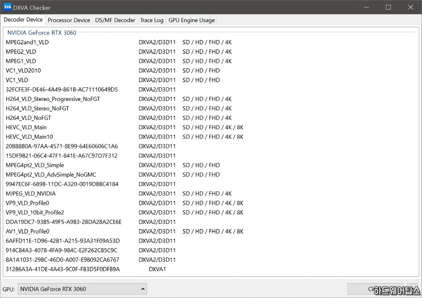Click the resolutions listed for VC1_VLD2010

[x=201, y=70]
